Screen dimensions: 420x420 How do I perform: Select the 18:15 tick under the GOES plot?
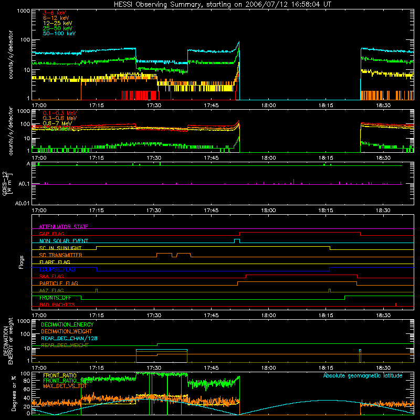click(x=325, y=211)
